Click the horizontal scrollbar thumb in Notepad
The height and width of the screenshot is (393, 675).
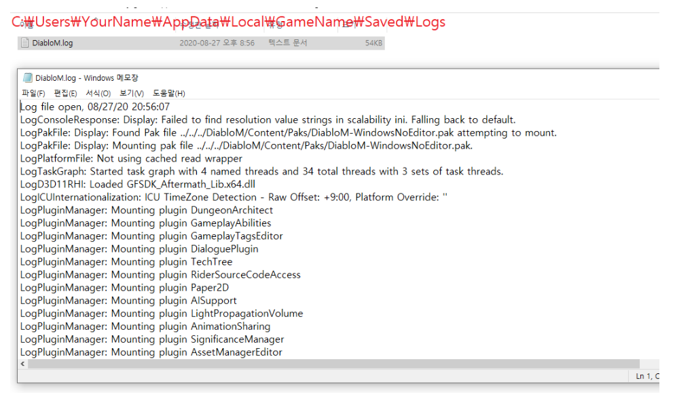tap(333, 364)
